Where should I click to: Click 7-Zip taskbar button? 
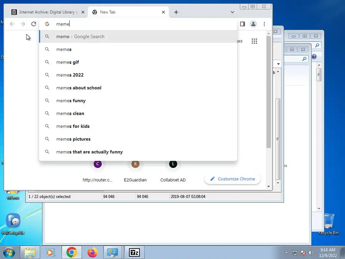(134, 252)
